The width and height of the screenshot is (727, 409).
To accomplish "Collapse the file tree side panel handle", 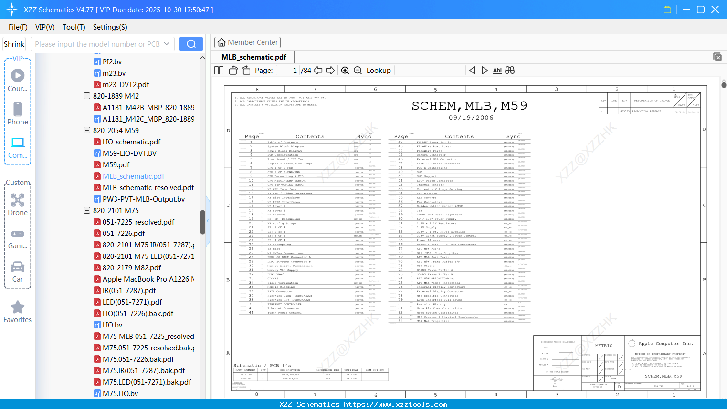I will 208,221.
